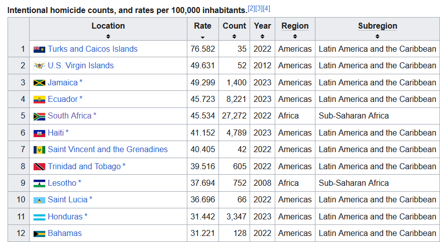Click the Turks and Caicos flag icon

pyautogui.click(x=39, y=50)
